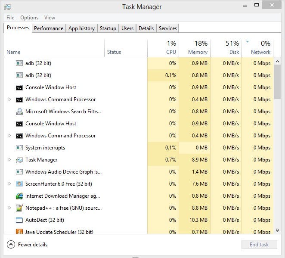
Task: Switch to the App history tab
Action: [x=81, y=28]
